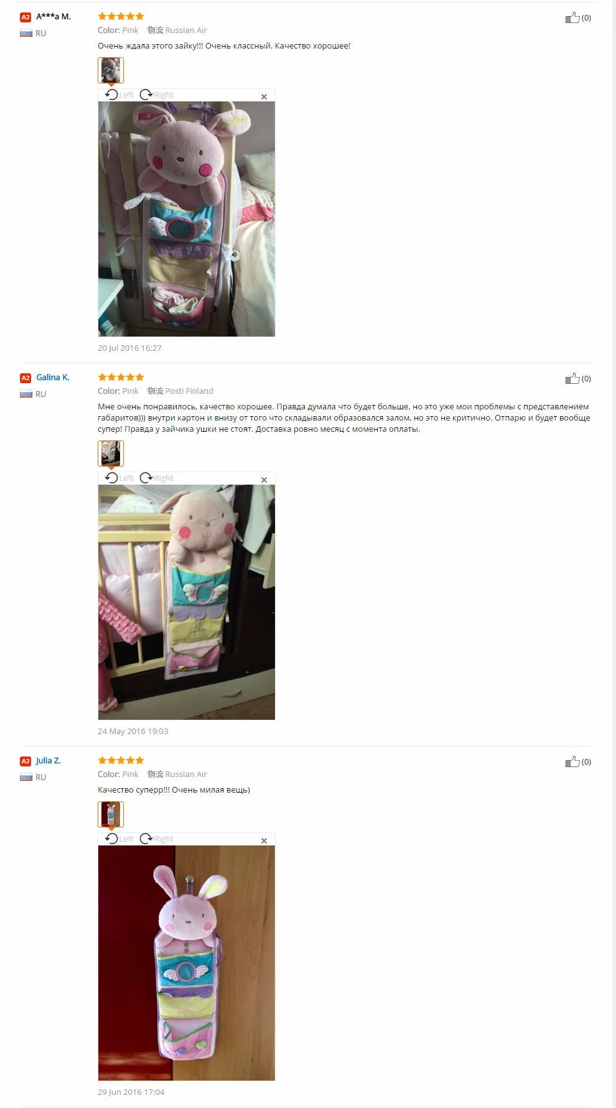This screenshot has height=1108, width=616.
Task: Click thumbs-up icon on Julia Z.'s review
Action: tap(572, 761)
